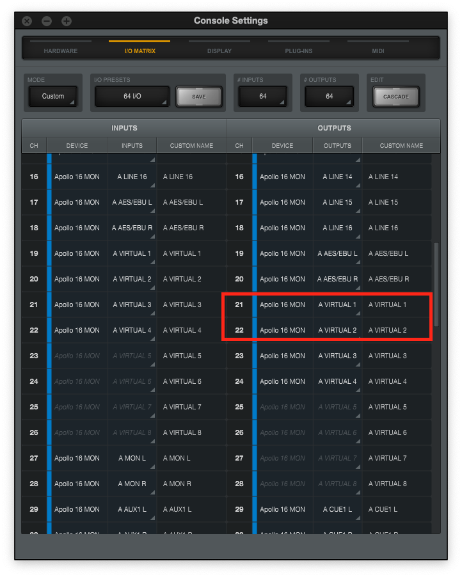Open input dropdown A AUX1 L on channel 29

(x=132, y=509)
